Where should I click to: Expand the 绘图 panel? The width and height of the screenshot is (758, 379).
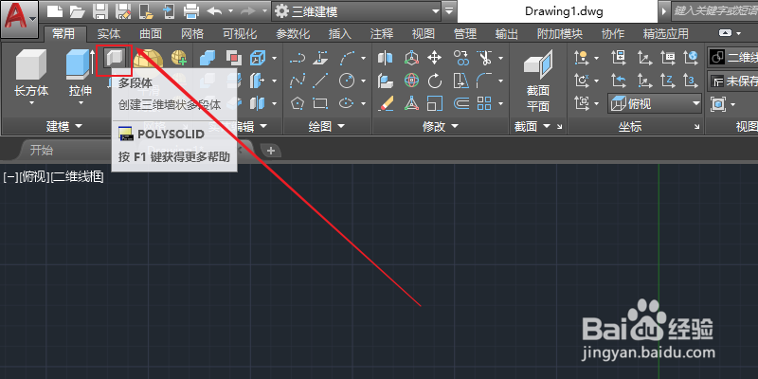click(327, 127)
